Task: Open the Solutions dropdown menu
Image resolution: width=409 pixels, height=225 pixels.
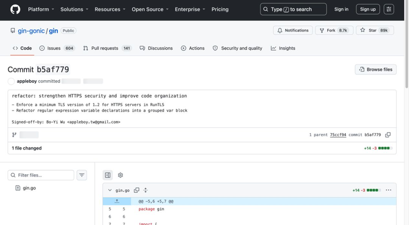Action: [x=74, y=9]
